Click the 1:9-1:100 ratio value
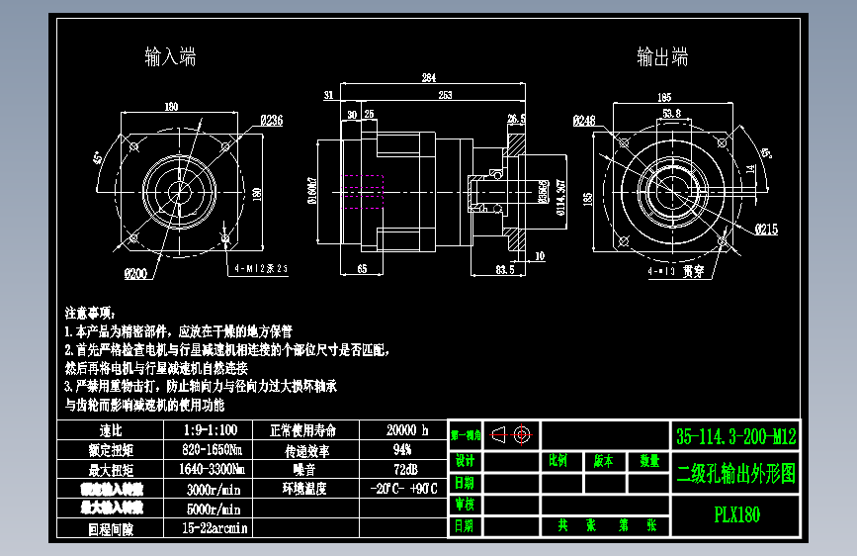The width and height of the screenshot is (857, 556). pos(211,430)
